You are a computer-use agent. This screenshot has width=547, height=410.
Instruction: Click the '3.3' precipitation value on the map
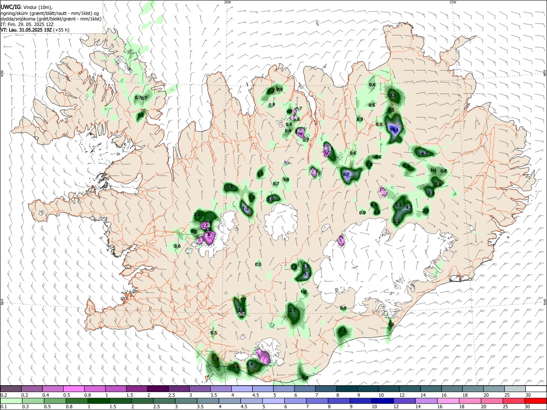coord(393,95)
